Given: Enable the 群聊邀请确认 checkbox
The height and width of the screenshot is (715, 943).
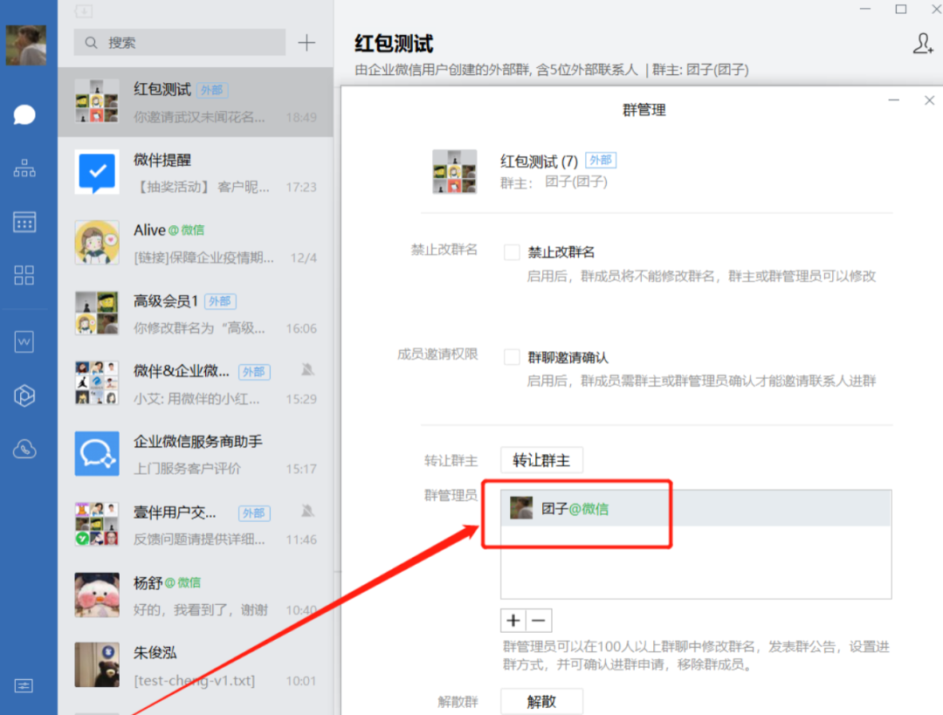Looking at the screenshot, I should 513,357.
